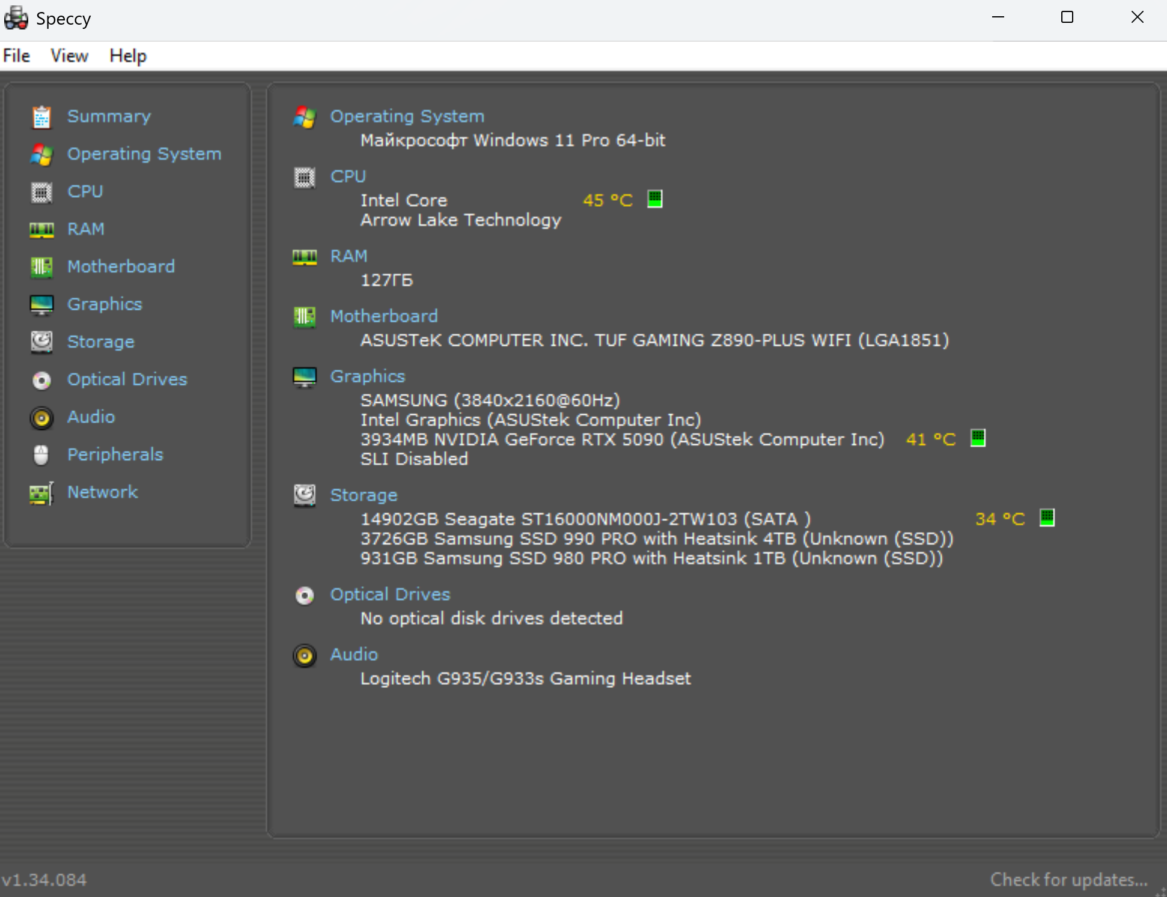Click the GPU temperature value 41 °C
Image resolution: width=1167 pixels, height=897 pixels.
[931, 439]
